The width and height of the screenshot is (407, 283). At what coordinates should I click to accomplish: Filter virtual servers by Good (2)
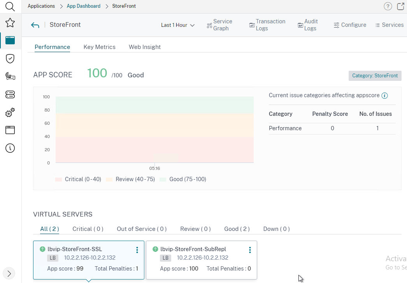point(237,229)
